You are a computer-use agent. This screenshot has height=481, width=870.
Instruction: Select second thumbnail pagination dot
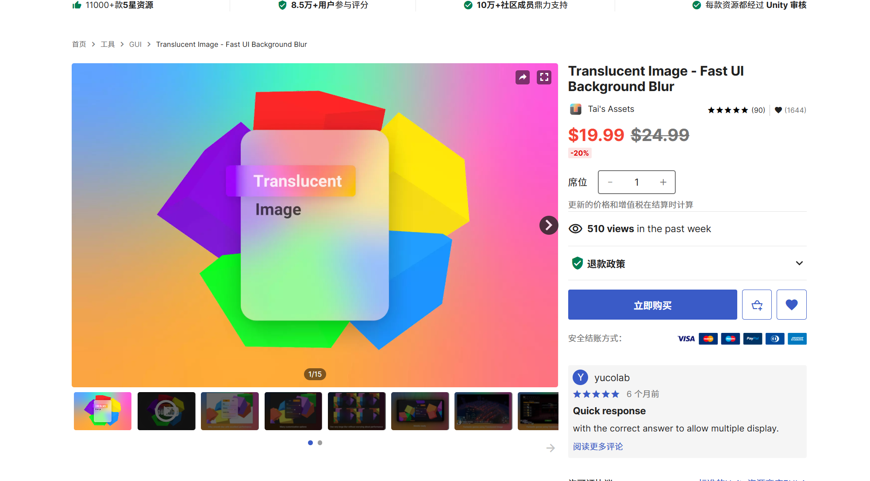tap(320, 443)
